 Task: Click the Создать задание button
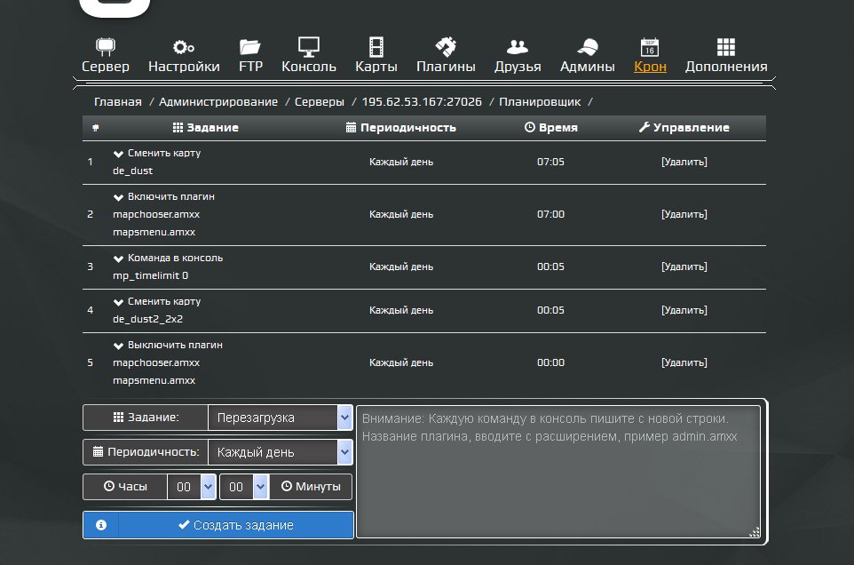pos(236,525)
